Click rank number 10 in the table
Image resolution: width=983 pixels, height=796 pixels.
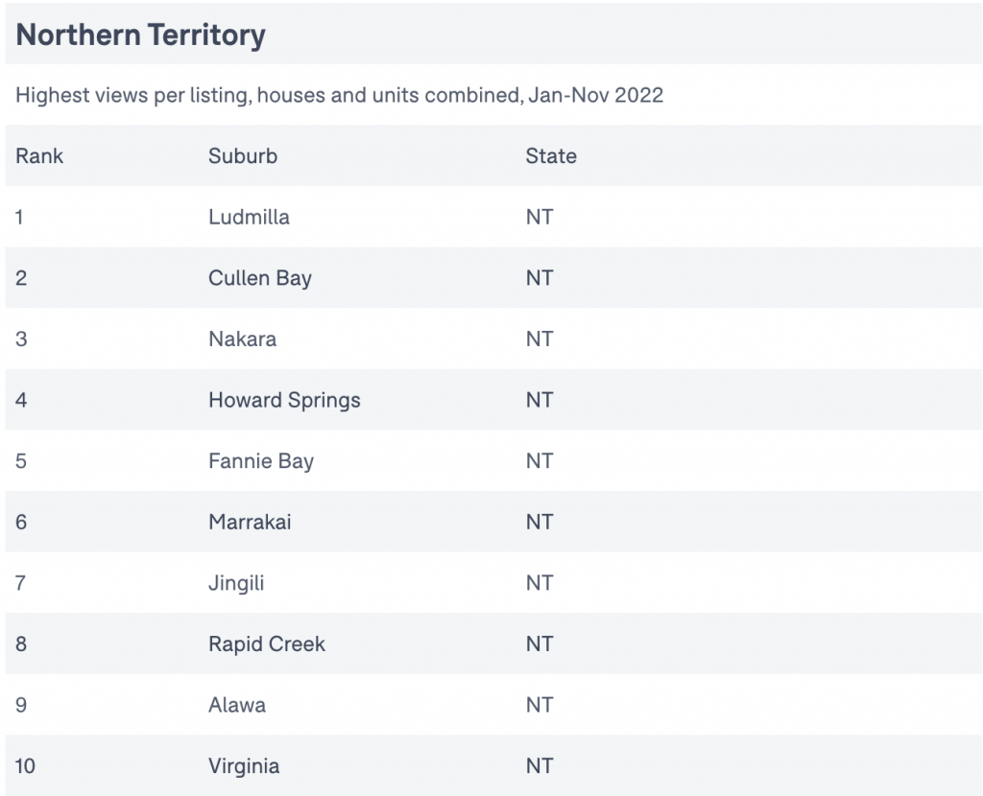tap(25, 766)
